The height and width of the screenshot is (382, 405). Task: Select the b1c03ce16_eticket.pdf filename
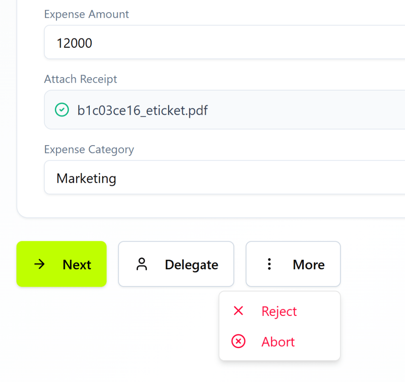point(142,110)
